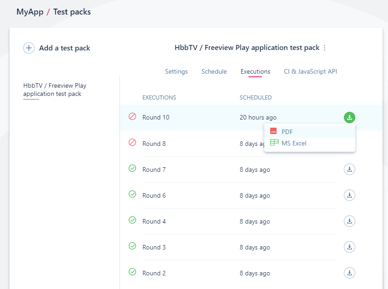
Task: Click the red PDF file icon in the dropdown
Action: click(273, 131)
